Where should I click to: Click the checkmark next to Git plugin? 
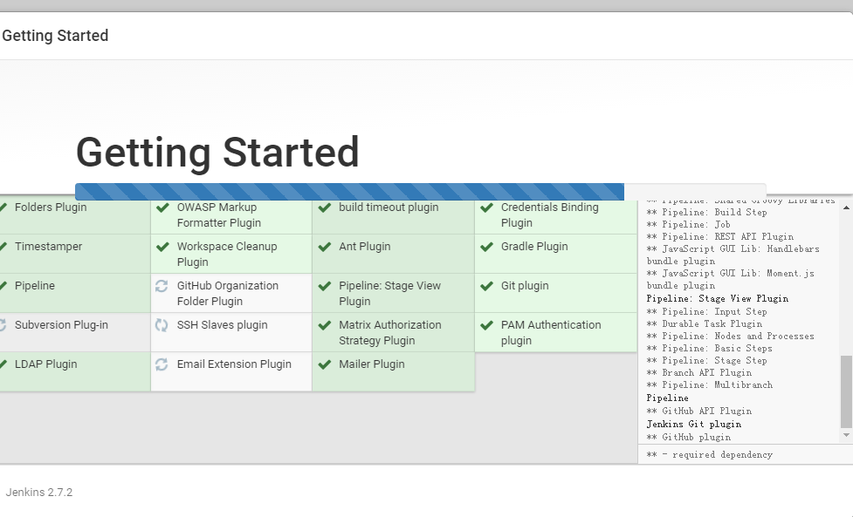[x=487, y=286]
